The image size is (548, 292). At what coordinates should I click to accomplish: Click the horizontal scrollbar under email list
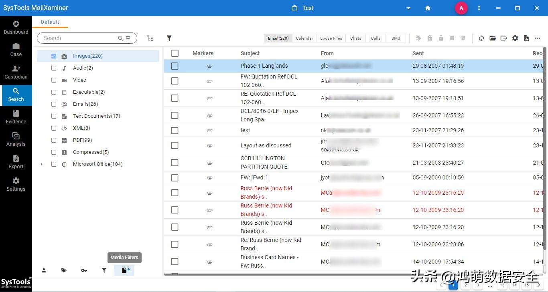[x=353, y=275]
